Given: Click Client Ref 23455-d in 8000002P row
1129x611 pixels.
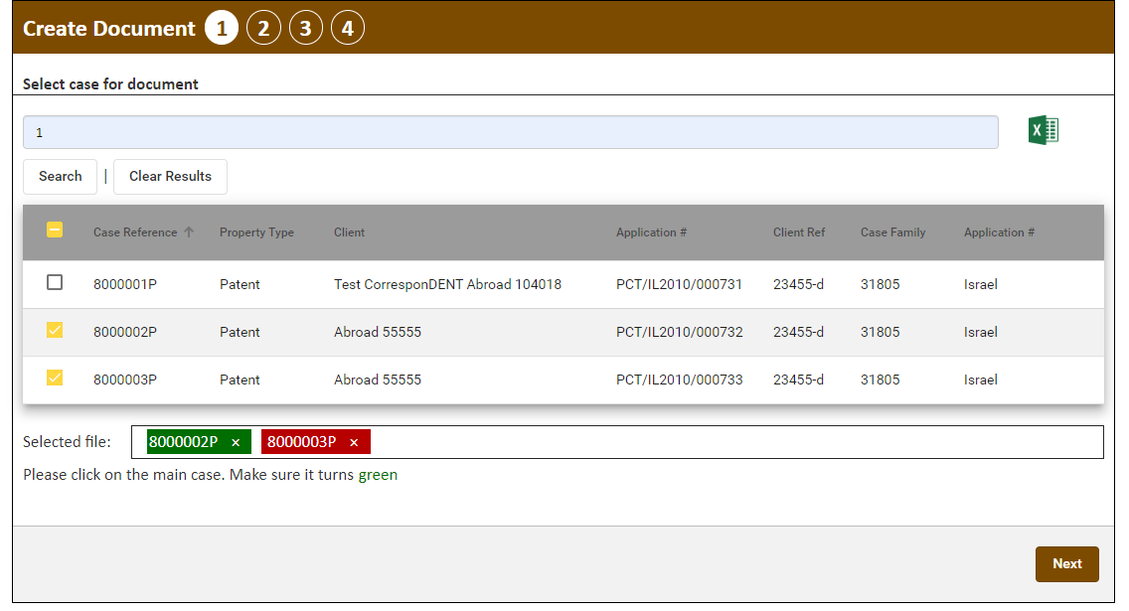Looking at the screenshot, I should 798,332.
